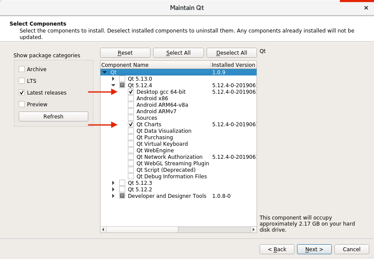Check the Qt 5.13.0 component
Viewport: 374px width, 259px height.
tap(122, 79)
